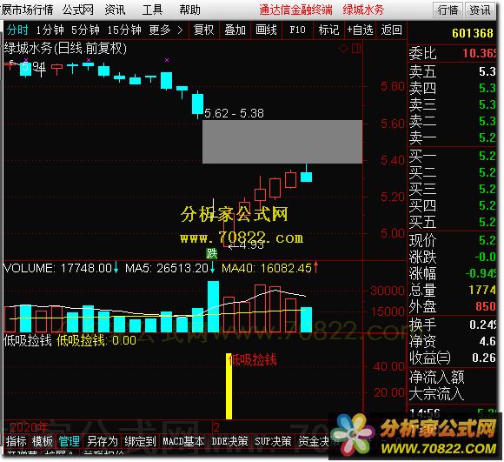Image resolution: width=504 pixels, height=462 pixels.
Task: Click the 返回 button
Action: [391, 30]
